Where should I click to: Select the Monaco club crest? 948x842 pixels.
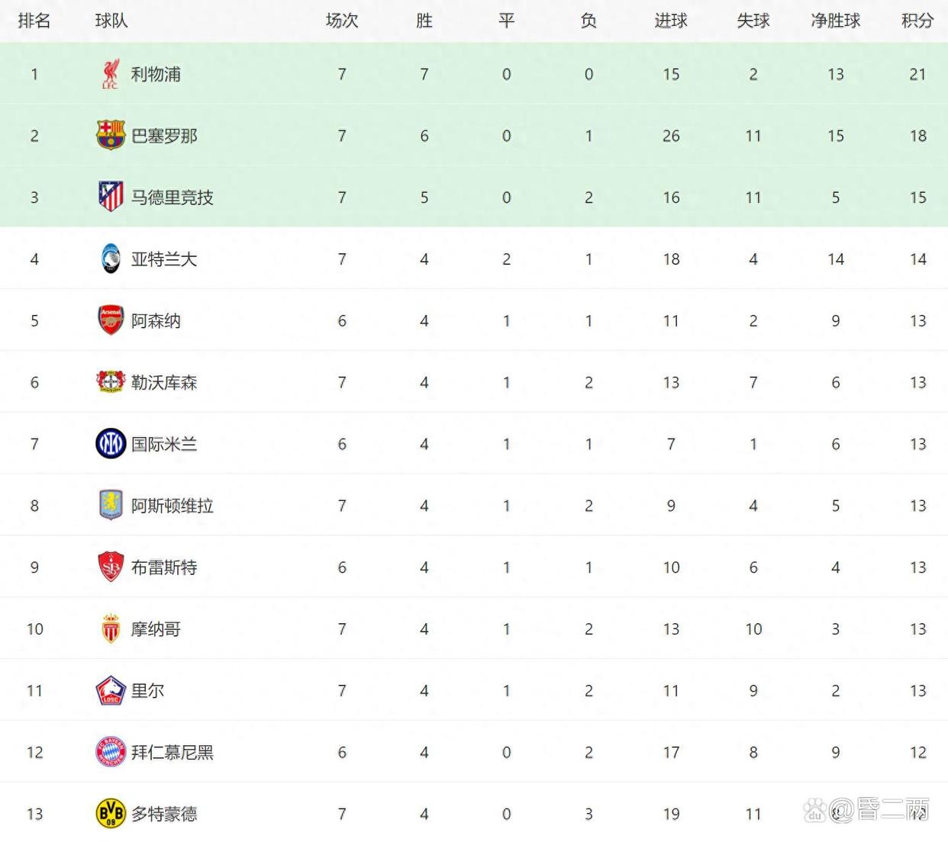pos(111,628)
